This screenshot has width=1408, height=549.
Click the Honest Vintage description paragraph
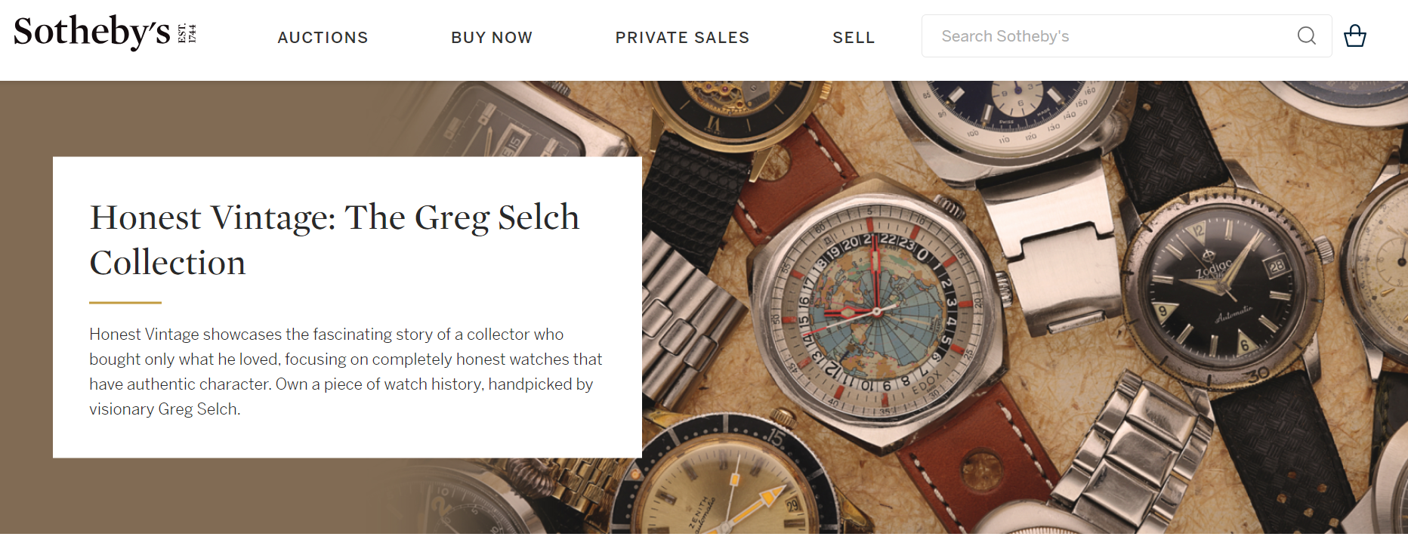click(x=345, y=372)
